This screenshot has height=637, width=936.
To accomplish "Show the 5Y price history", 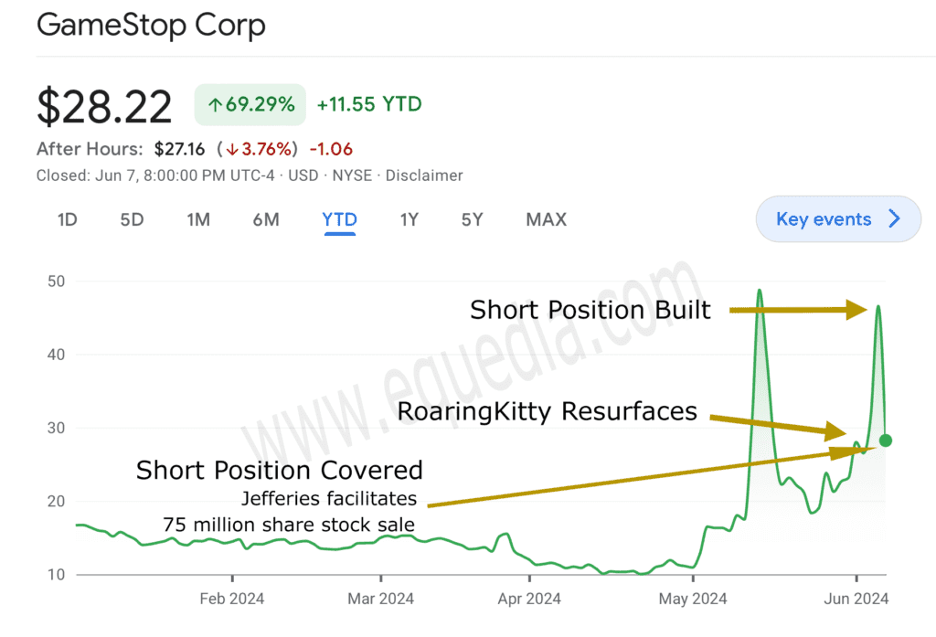I will [472, 219].
